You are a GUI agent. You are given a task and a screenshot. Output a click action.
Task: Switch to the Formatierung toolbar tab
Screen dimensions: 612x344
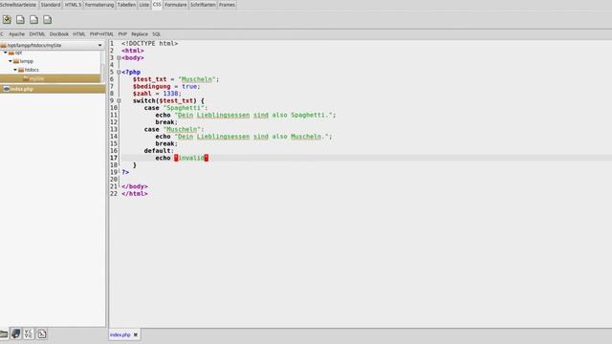coord(99,5)
